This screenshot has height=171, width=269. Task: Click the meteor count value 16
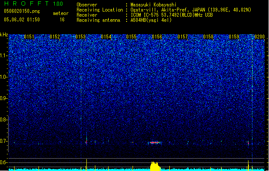[62, 20]
